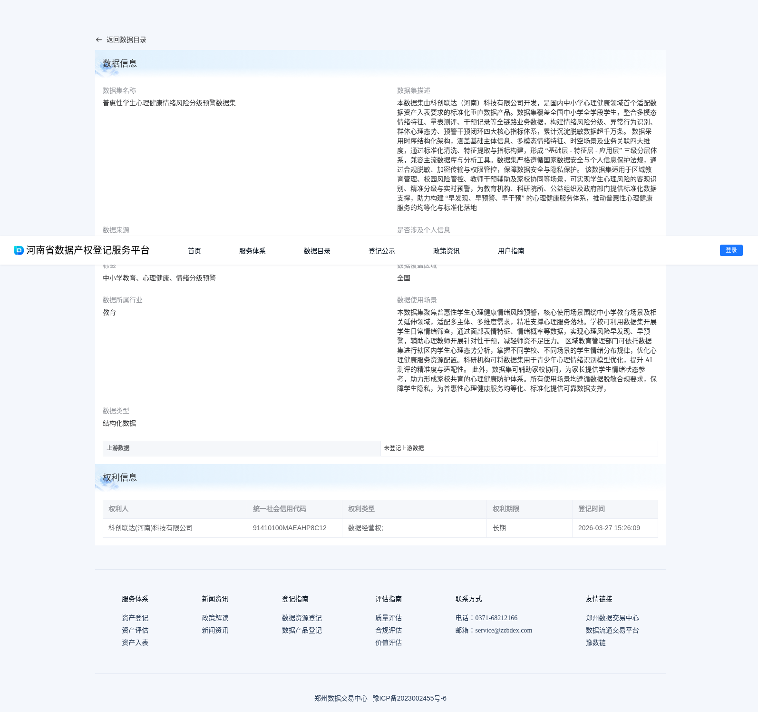758x712 pixels.
Task: Open the 服务体系 navigation menu
Action: tap(253, 251)
